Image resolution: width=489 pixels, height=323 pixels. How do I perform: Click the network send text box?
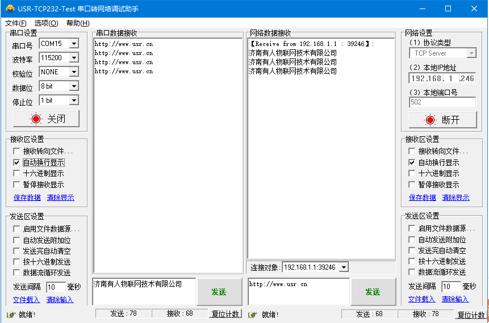[299, 292]
